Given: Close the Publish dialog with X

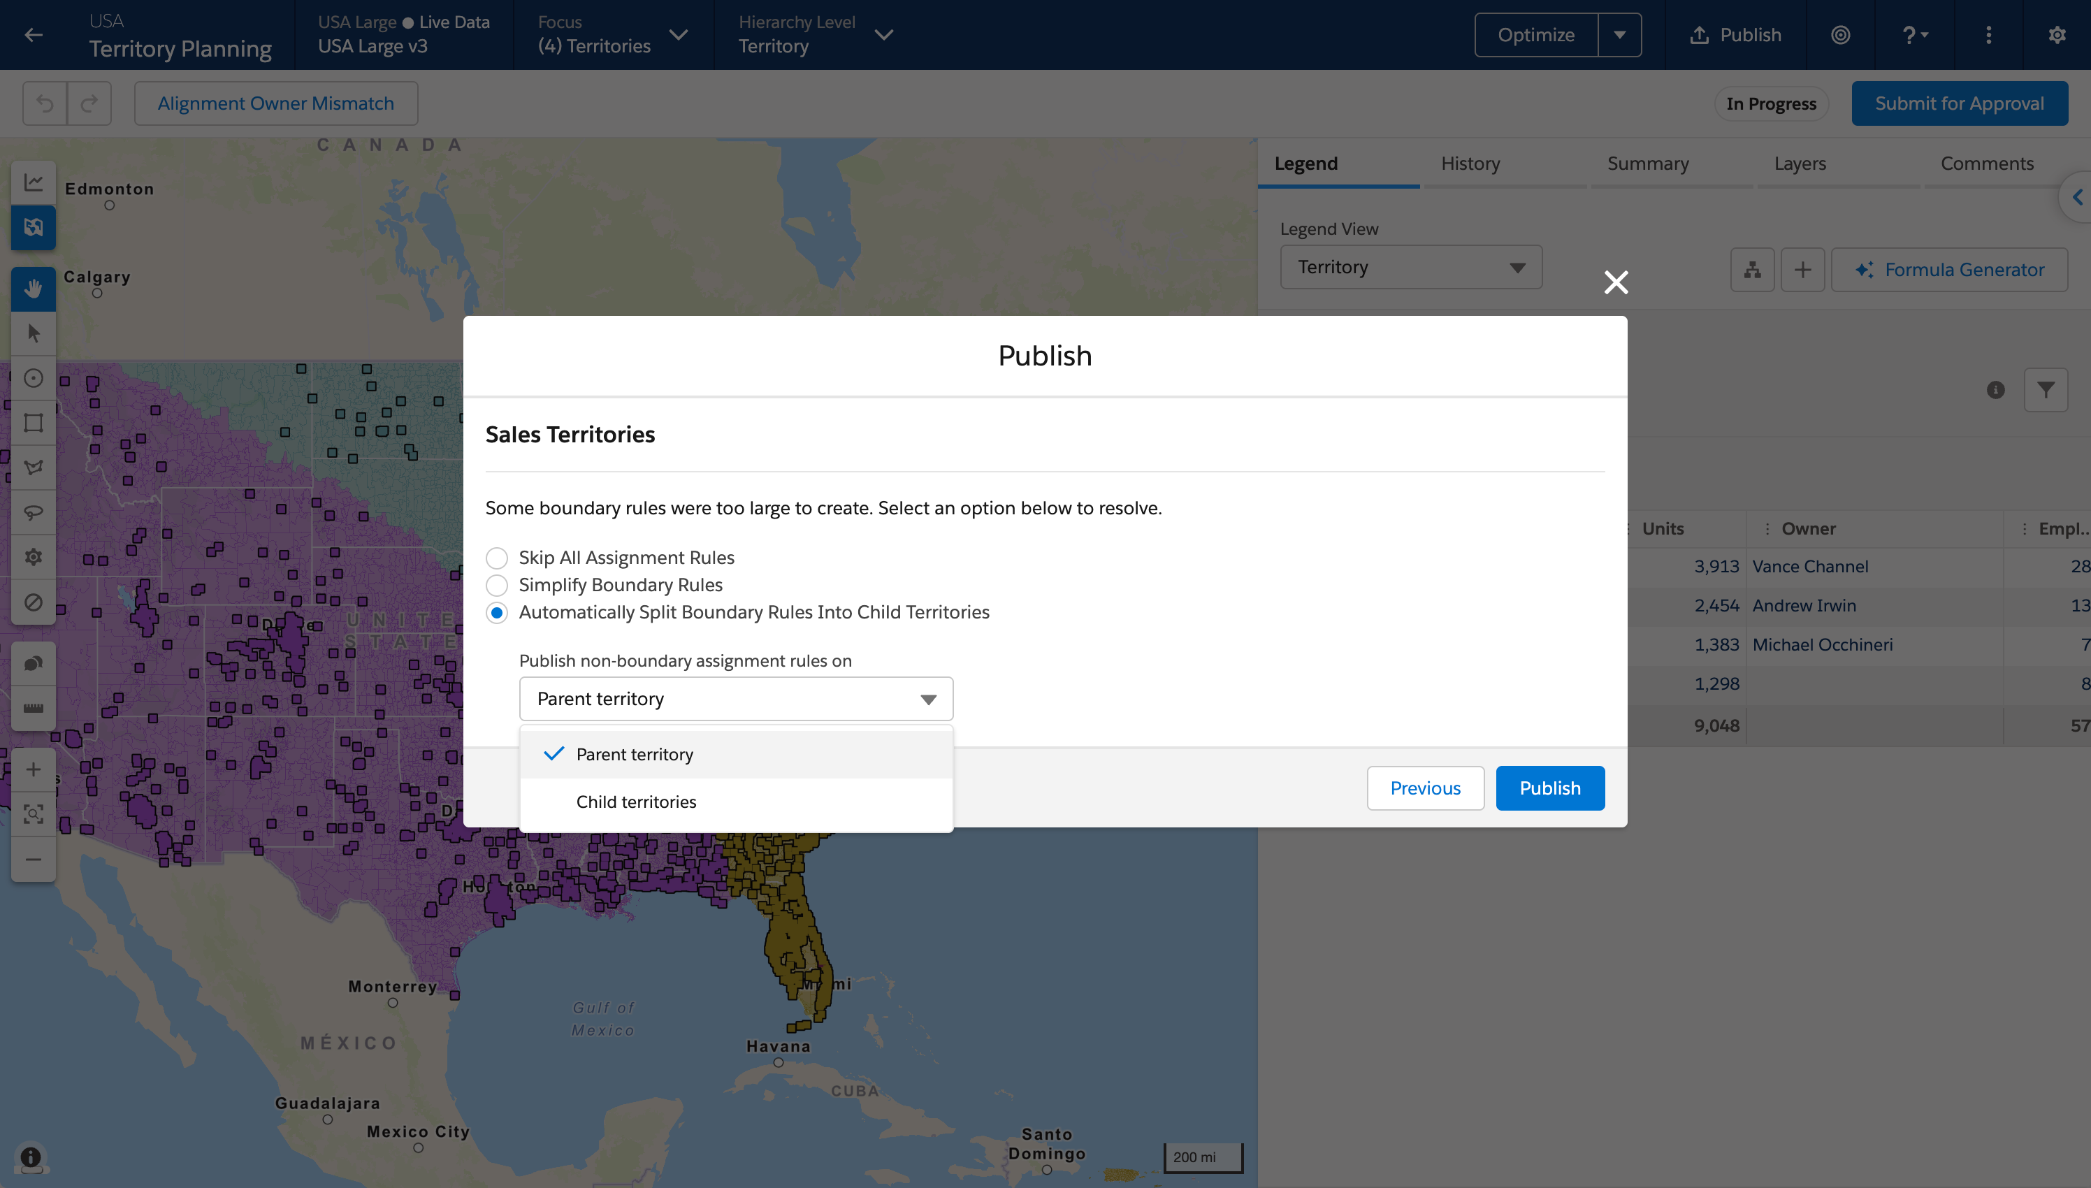Looking at the screenshot, I should click(1615, 282).
